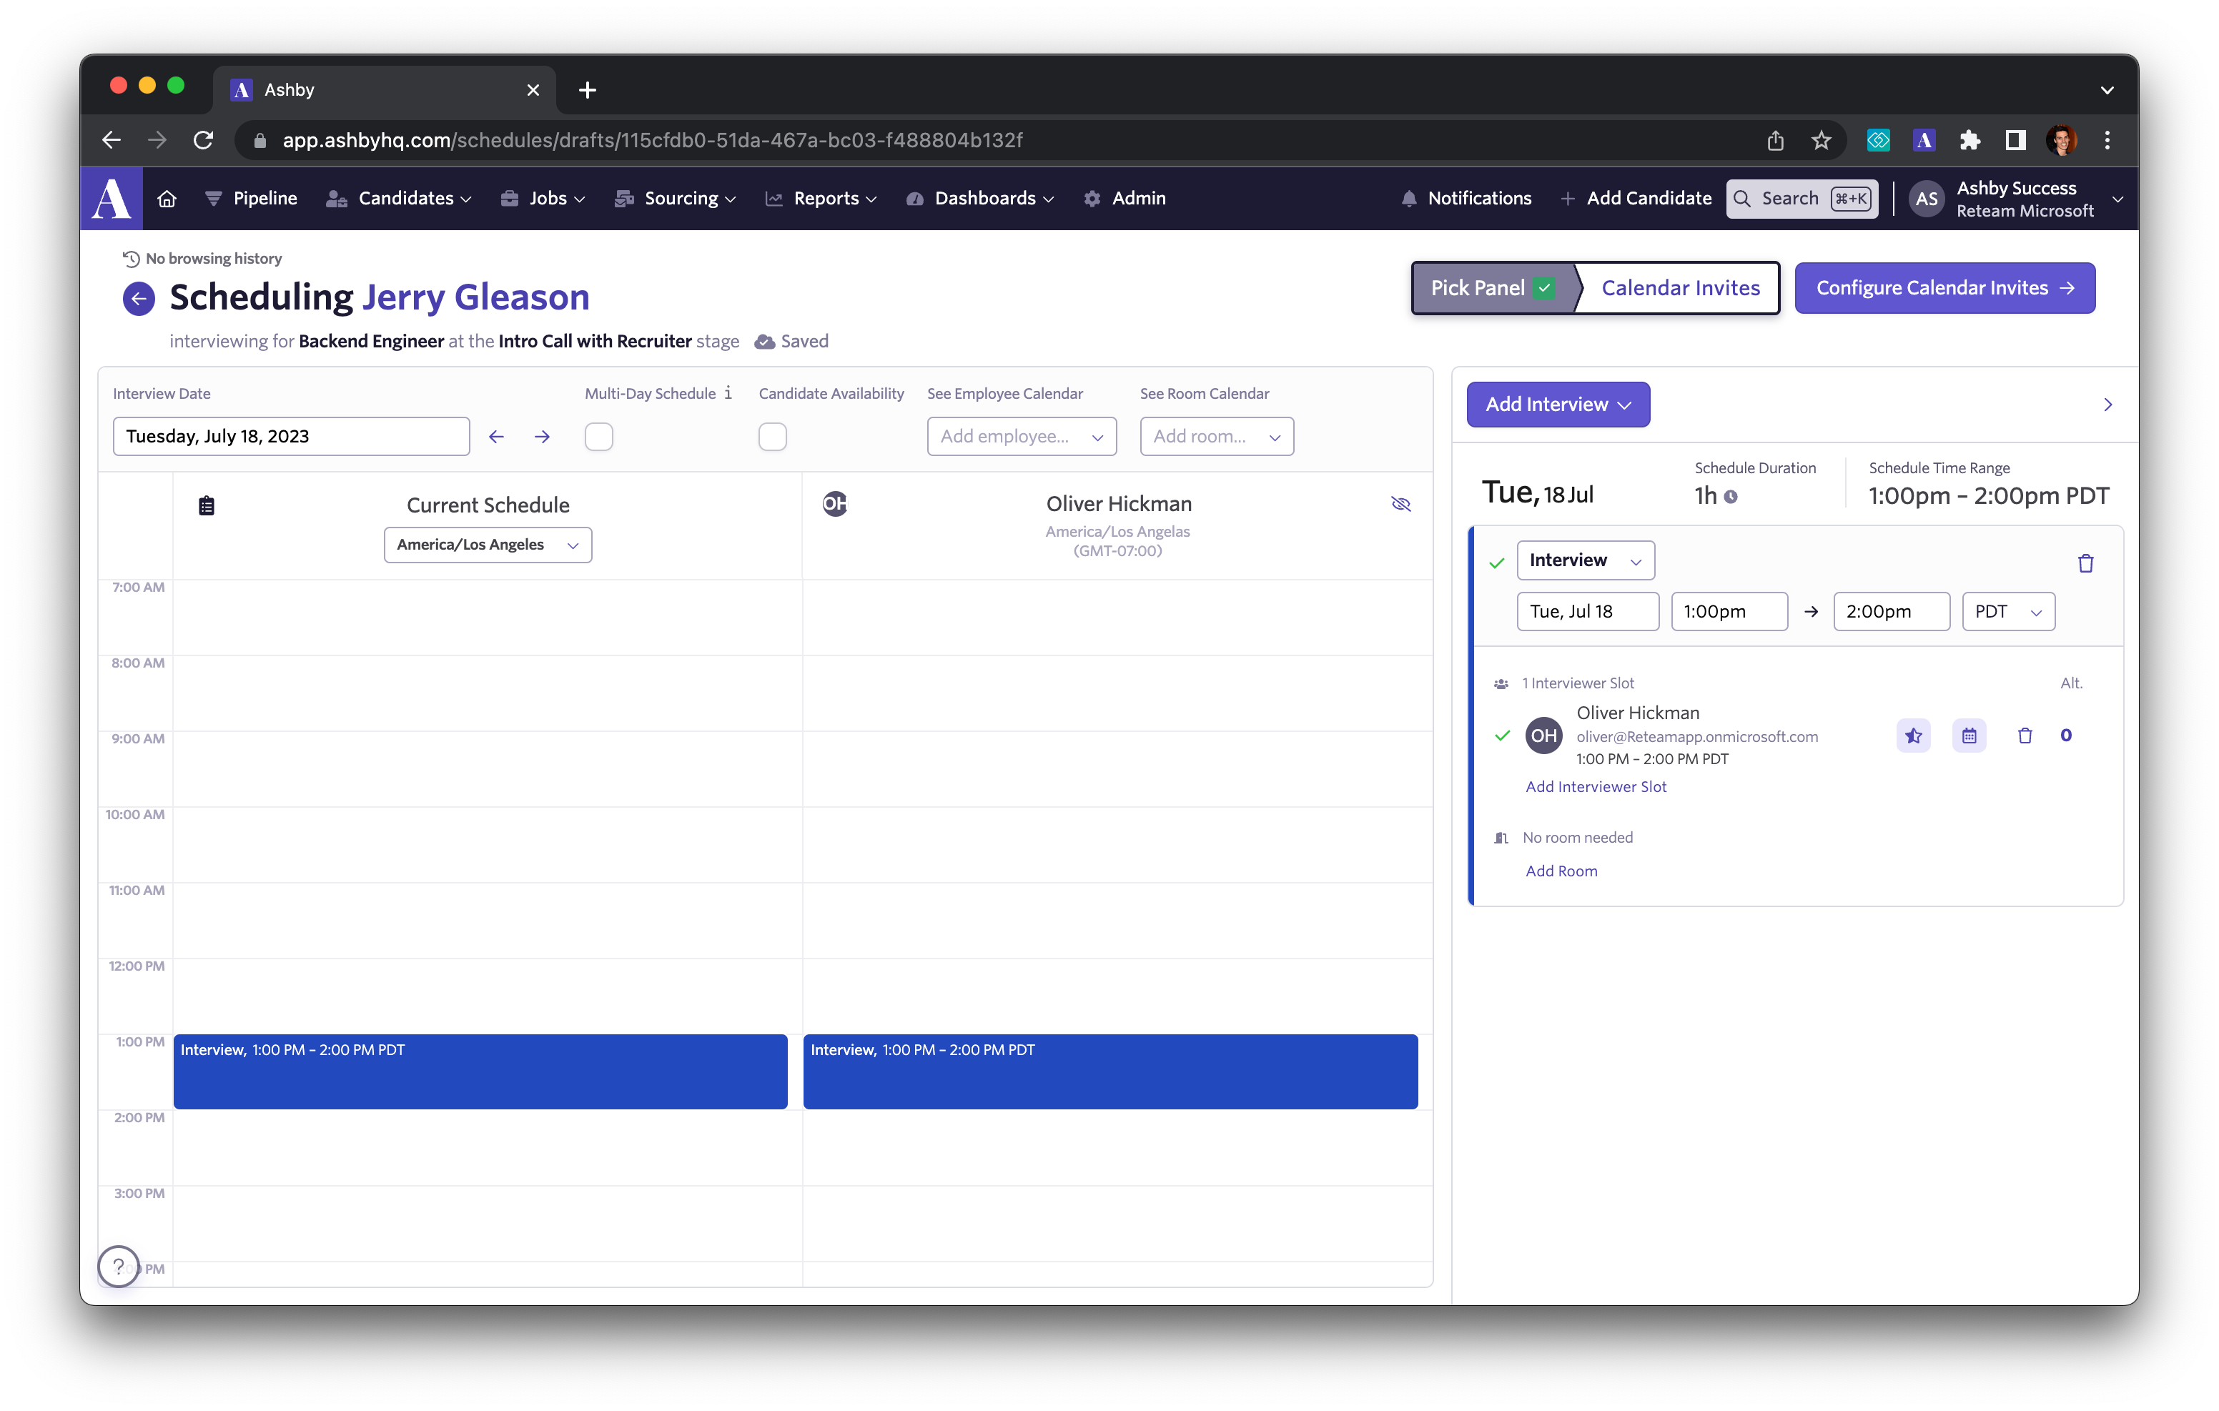The height and width of the screenshot is (1411, 2219).
Task: Open the Add employee dropdown
Action: tap(1021, 437)
